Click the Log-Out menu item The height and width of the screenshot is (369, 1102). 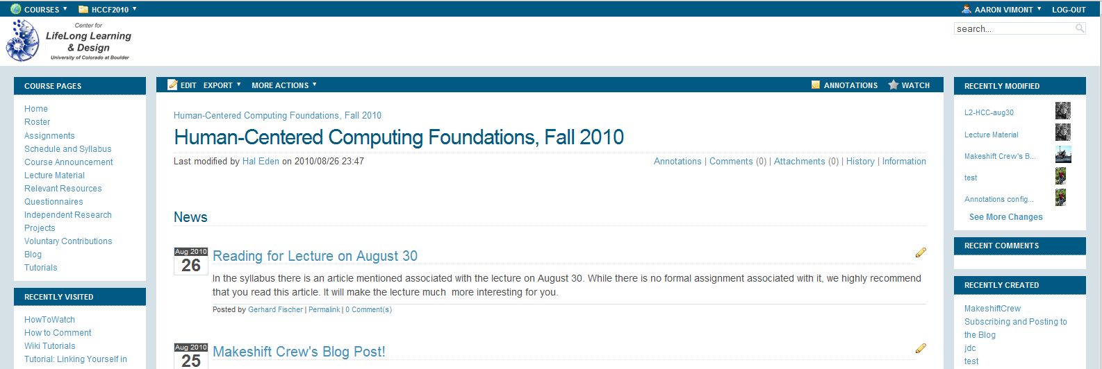pos(1069,10)
